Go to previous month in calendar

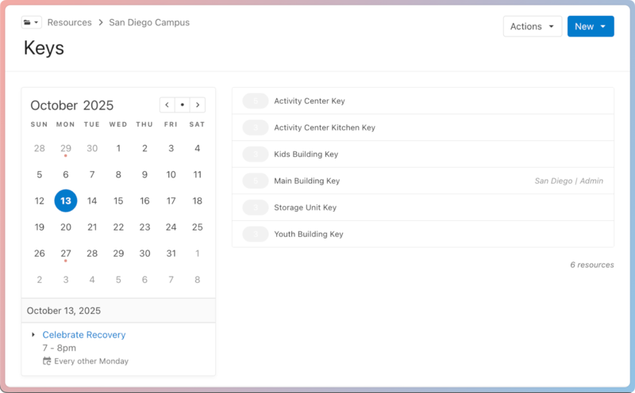coord(167,105)
